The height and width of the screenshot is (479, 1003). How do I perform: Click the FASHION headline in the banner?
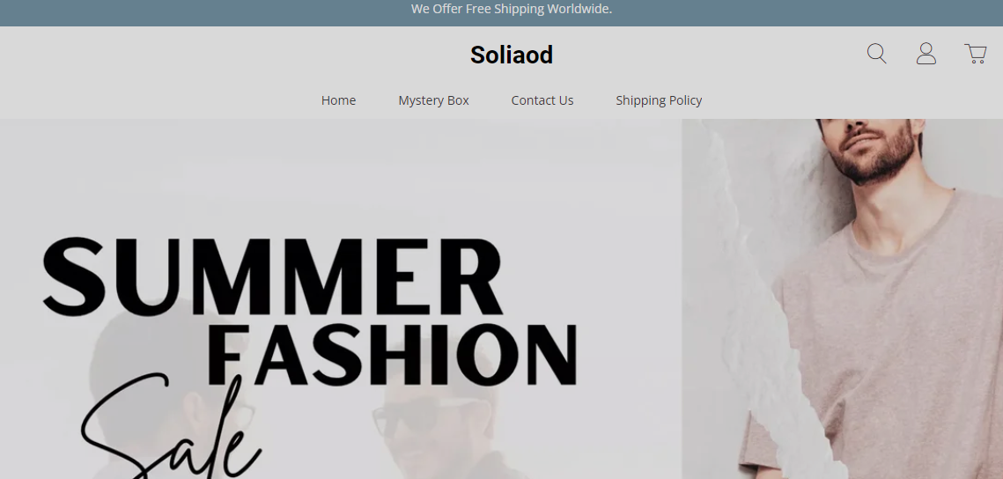392,354
